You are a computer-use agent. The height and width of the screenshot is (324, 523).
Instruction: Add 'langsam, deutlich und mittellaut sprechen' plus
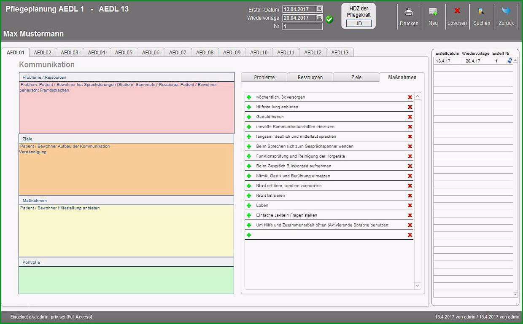(249, 137)
